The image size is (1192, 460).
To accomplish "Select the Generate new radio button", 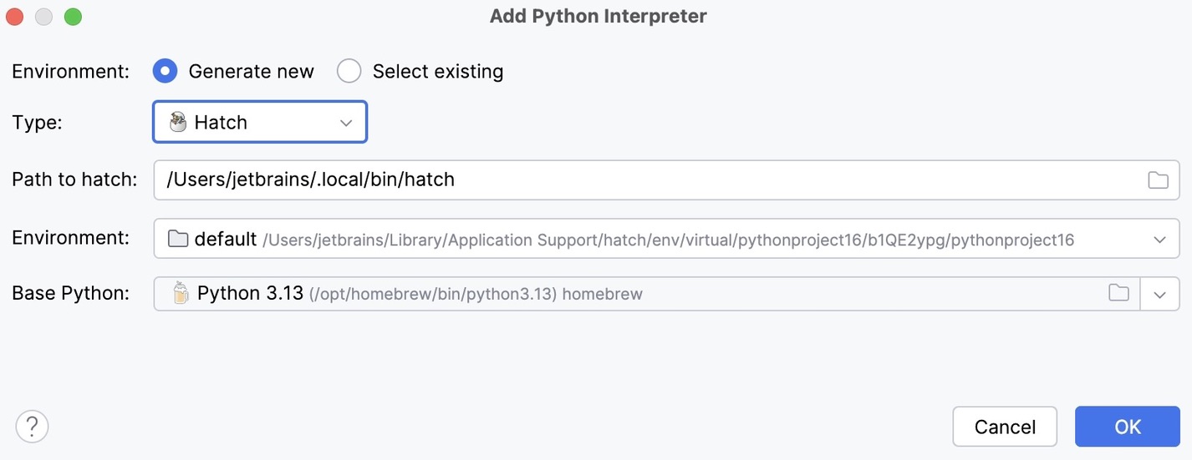I will tap(166, 72).
